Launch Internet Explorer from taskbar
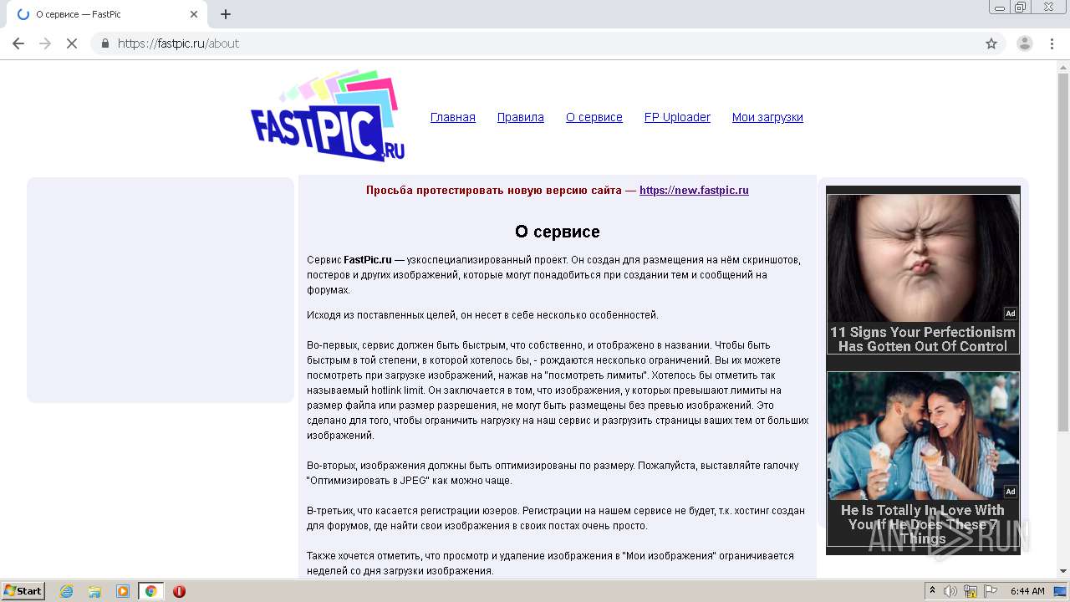The width and height of the screenshot is (1070, 602). (x=66, y=591)
